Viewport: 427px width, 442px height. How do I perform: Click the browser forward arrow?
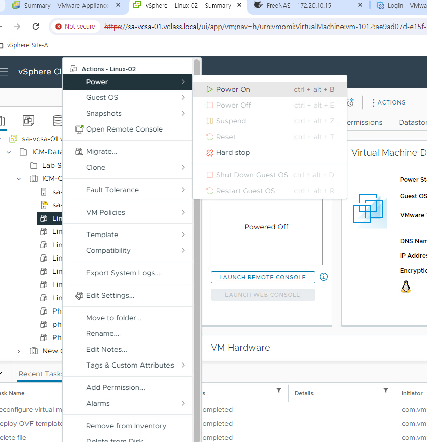click(x=17, y=27)
